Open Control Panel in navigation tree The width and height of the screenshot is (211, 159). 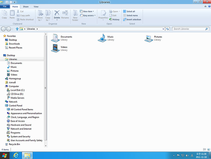16,106
